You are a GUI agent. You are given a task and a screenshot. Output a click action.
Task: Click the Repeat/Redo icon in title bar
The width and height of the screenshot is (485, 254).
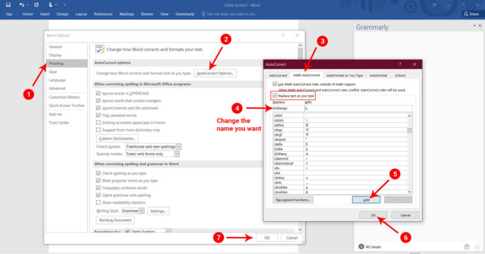[x=37, y=5]
